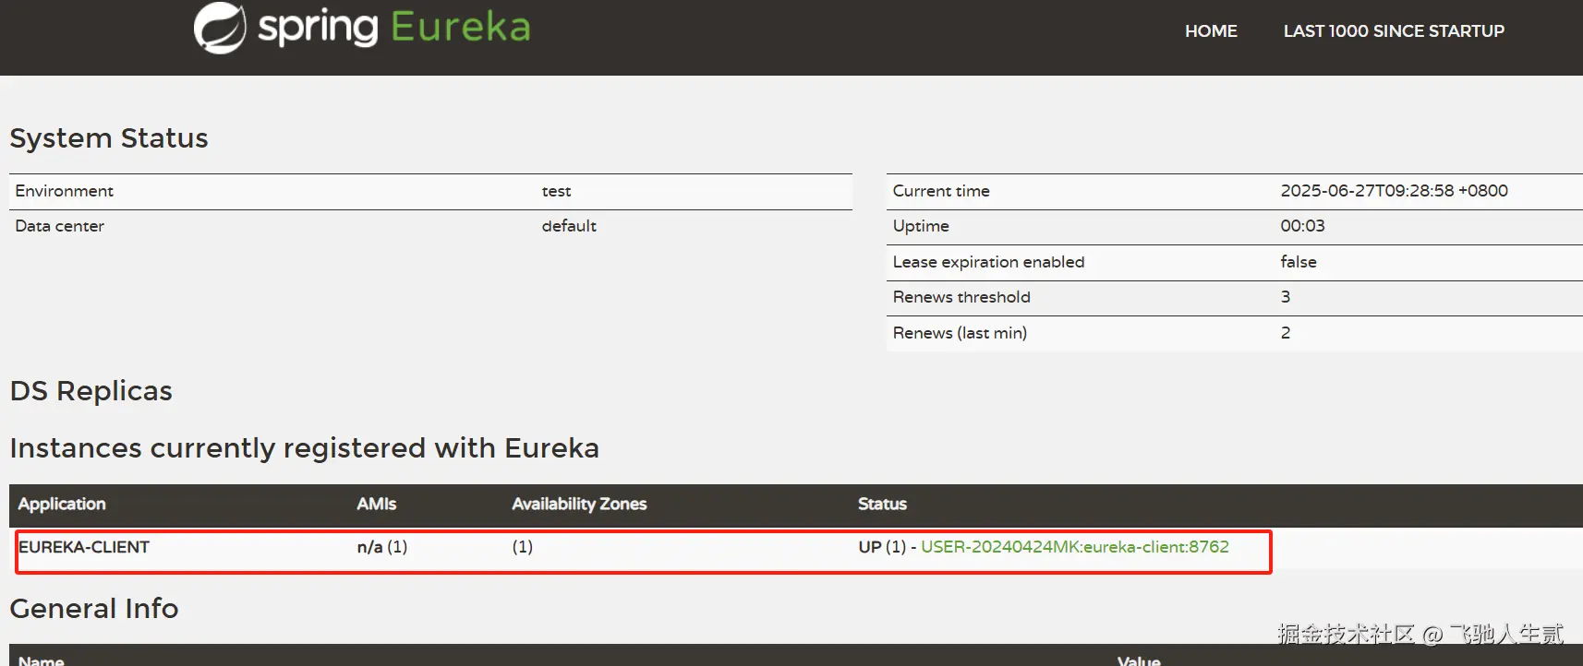Click the Uptime label
Viewport: 1583px width, 666px height.
pos(921,226)
